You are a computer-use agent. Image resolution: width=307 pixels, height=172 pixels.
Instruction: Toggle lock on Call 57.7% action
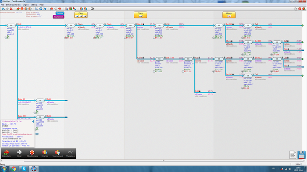199,58
